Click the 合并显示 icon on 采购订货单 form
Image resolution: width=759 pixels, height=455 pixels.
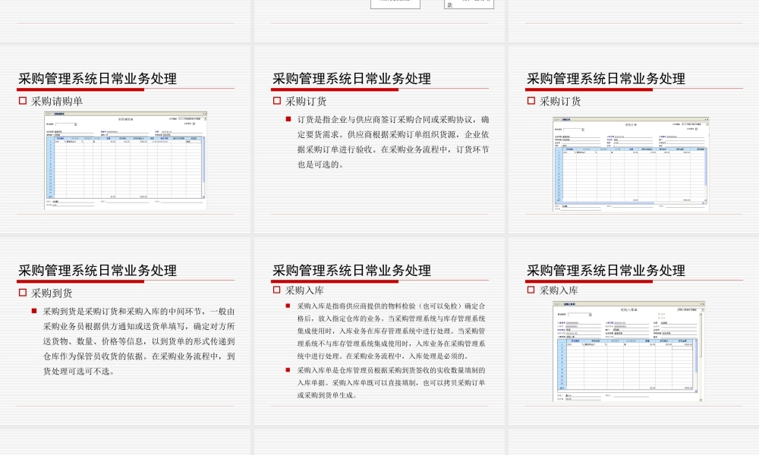coord(696,129)
